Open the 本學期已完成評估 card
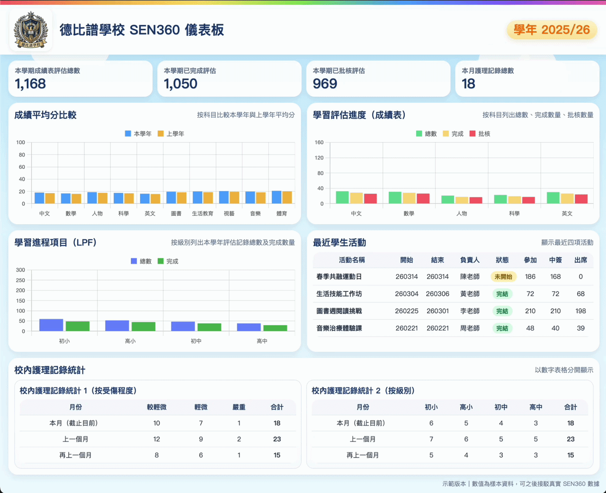This screenshot has width=606, height=493. [229, 79]
